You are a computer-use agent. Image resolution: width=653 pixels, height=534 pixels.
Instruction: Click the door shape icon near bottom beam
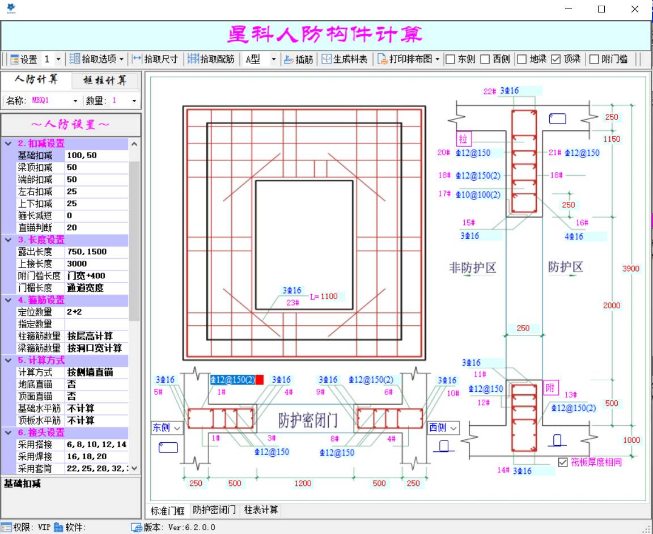557,440
